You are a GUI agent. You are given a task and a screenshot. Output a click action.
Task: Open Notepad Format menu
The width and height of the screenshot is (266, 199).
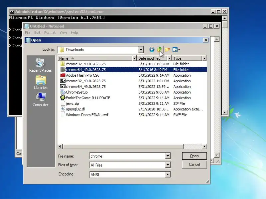tap(50, 33)
